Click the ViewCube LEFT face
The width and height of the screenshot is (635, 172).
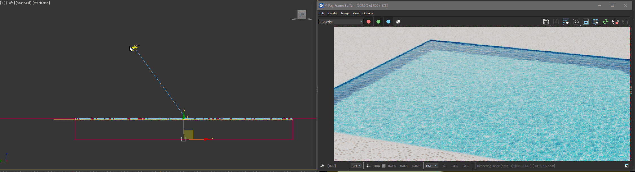click(x=302, y=14)
